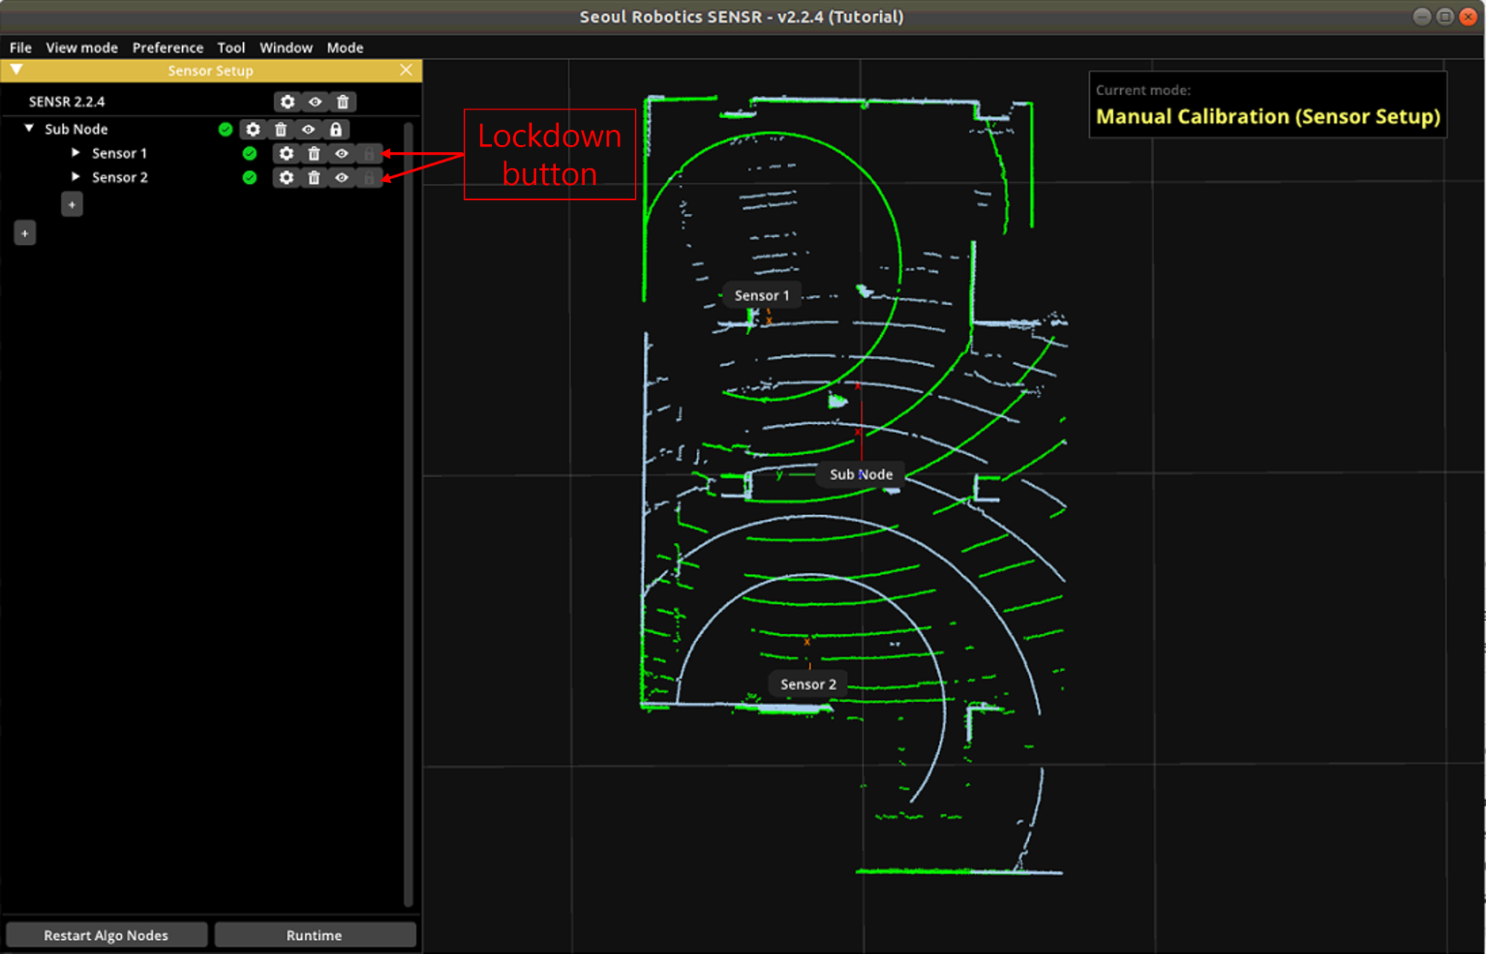This screenshot has height=954, width=1486.
Task: Click the Sub Node lock icon
Action: [x=336, y=129]
